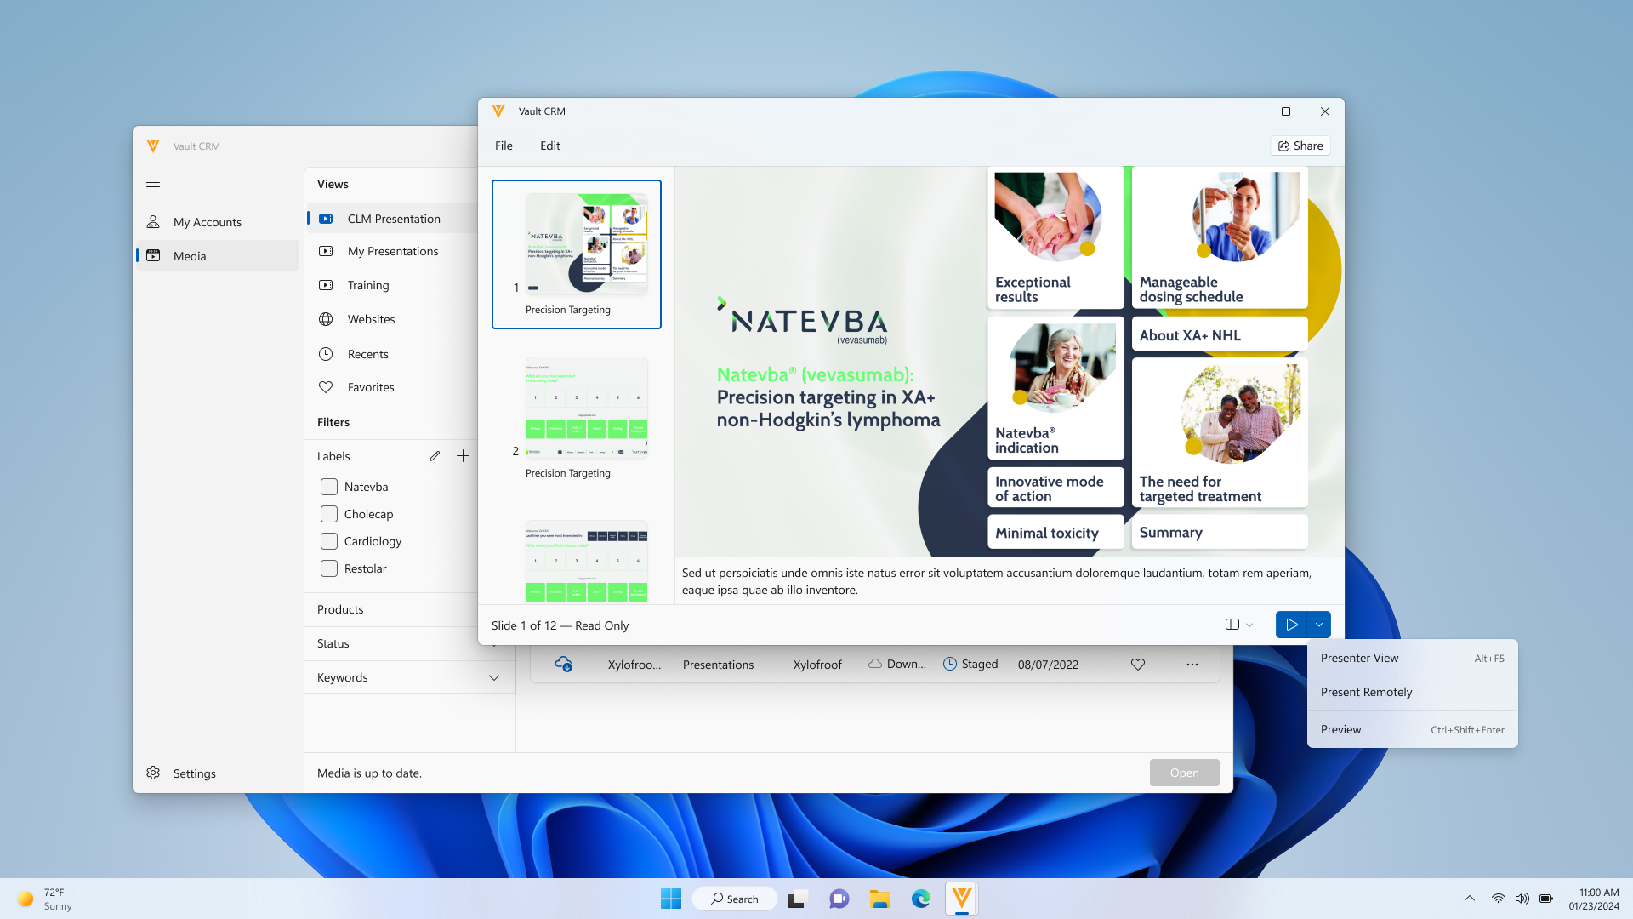Tick the Cardiology label checkbox
Viewport: 1633px width, 919px height.
[329, 541]
